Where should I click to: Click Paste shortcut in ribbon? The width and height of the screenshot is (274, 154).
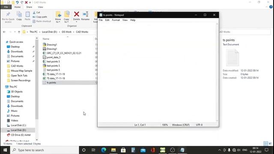42,21
